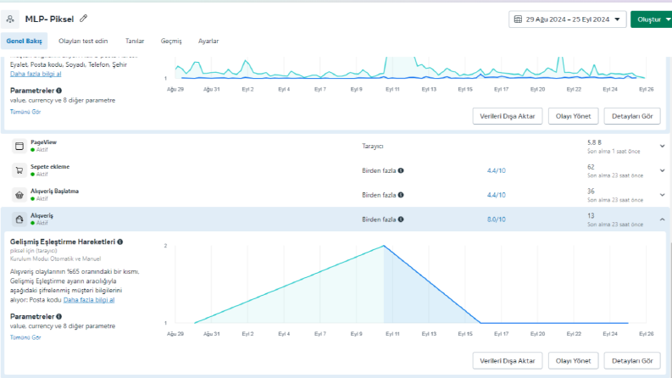Click the 5,8 B count in PageView row
This screenshot has width=672, height=378.
[x=594, y=142]
